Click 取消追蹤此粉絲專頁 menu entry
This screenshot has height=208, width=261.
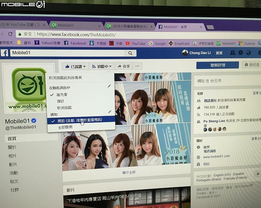[x=65, y=78]
